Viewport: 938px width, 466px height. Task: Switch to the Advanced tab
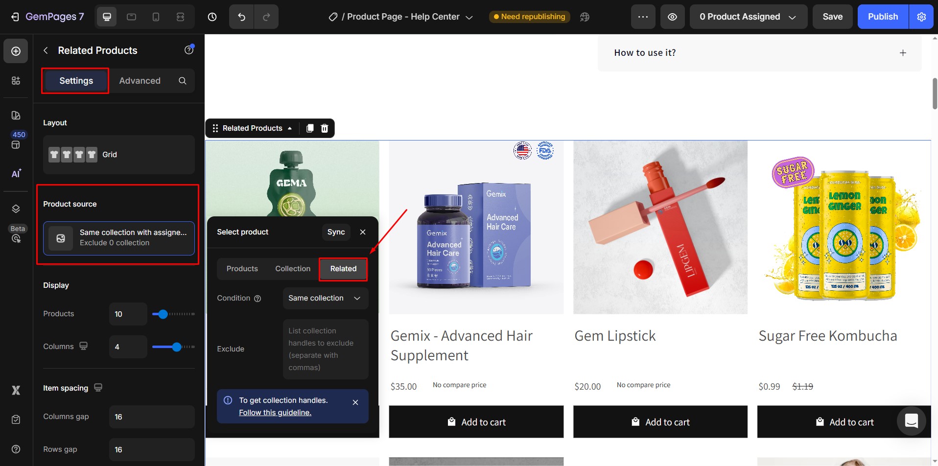pos(140,80)
